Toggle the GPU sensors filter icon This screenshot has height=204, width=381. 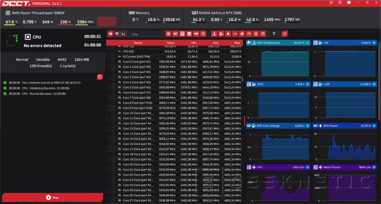pyautogui.click(x=175, y=34)
